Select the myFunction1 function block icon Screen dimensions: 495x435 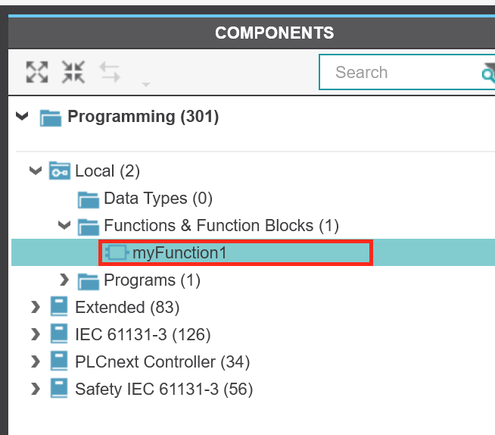[x=117, y=252]
